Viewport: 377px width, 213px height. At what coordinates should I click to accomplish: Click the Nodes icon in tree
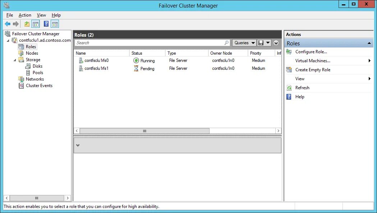coord(22,53)
